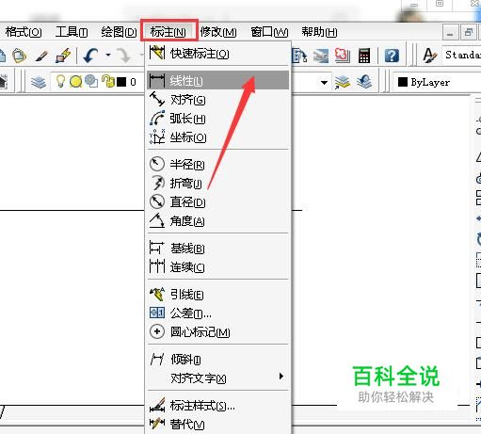
Task: Select 线性(L) linear dimension
Action: (217, 80)
